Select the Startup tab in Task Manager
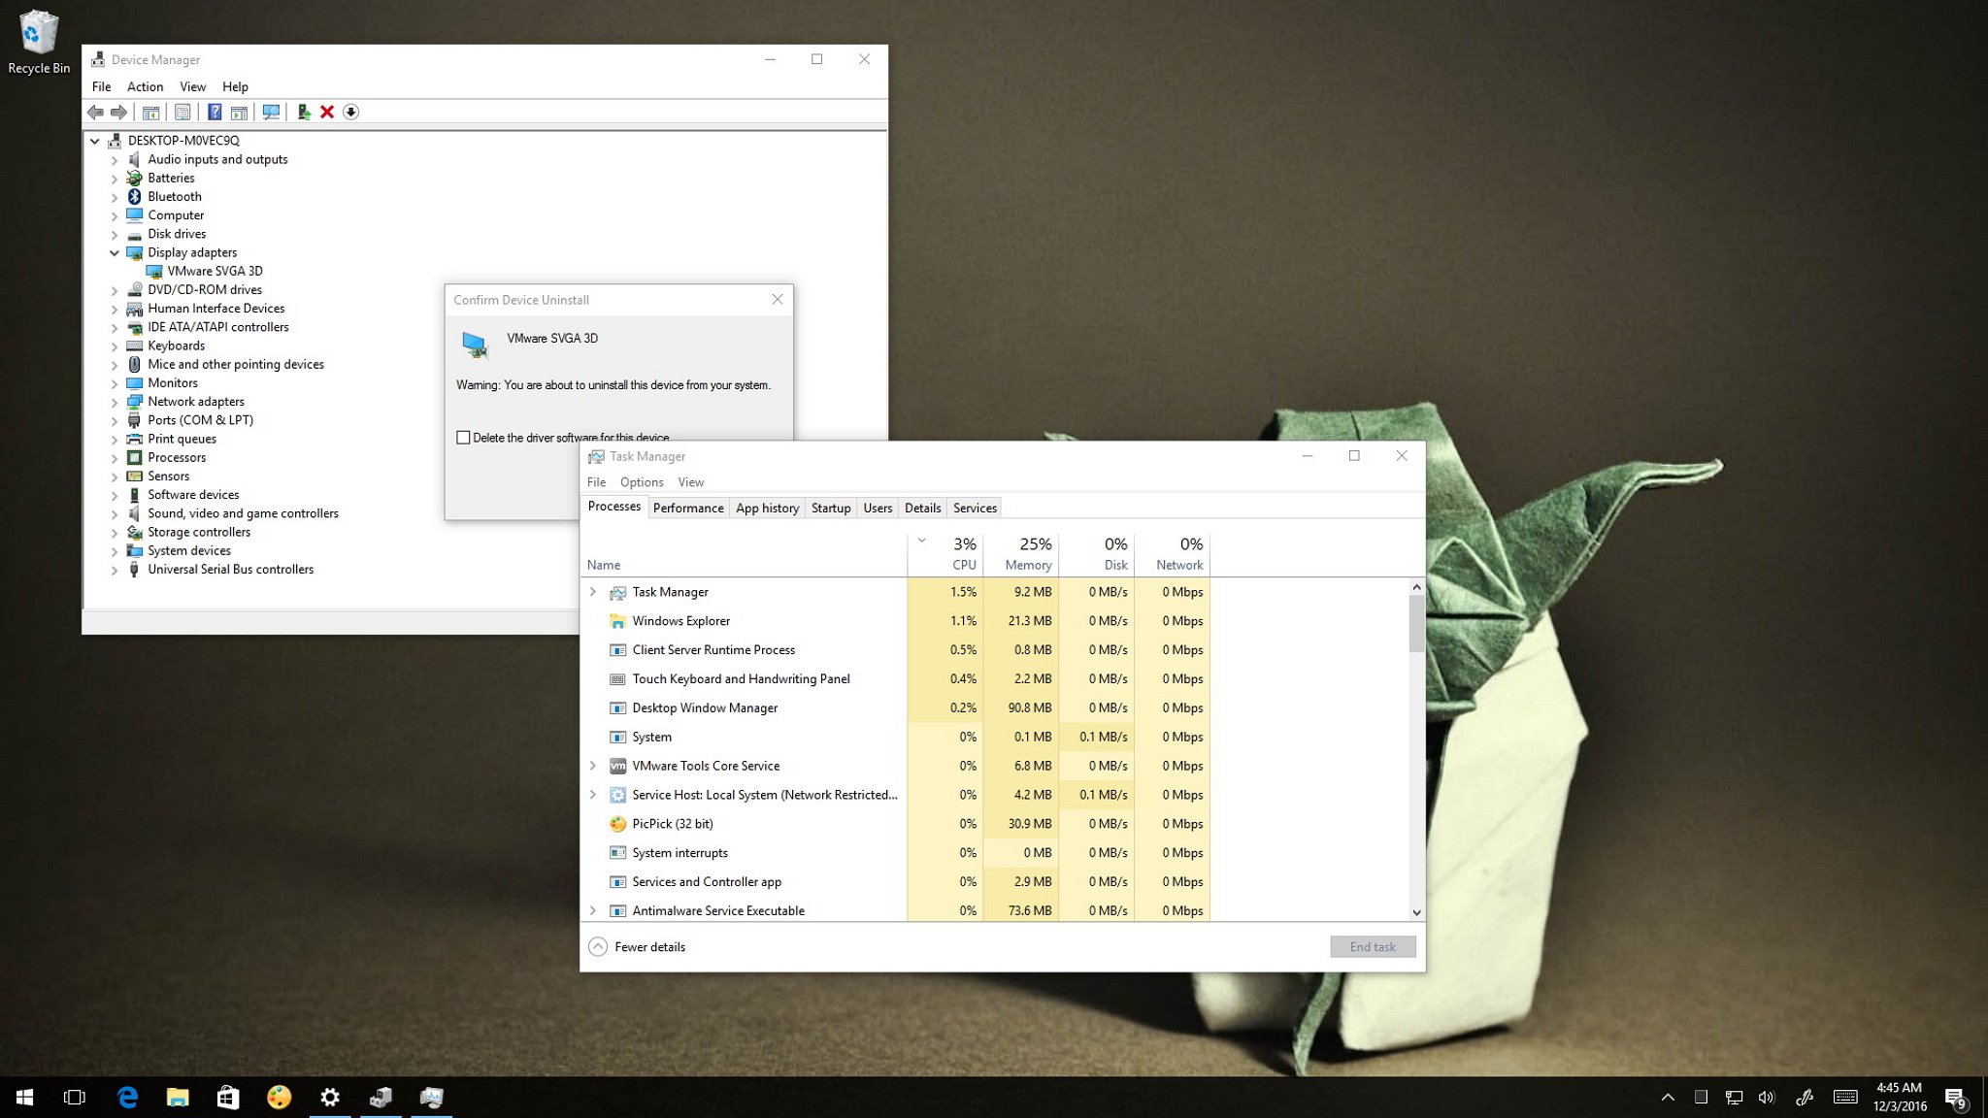1988x1118 pixels. (830, 508)
